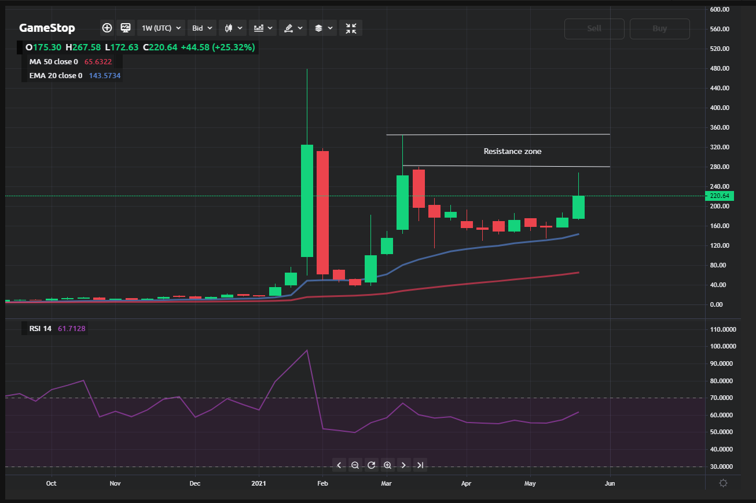
Task: Click the add symbol plus icon
Action: pyautogui.click(x=107, y=28)
